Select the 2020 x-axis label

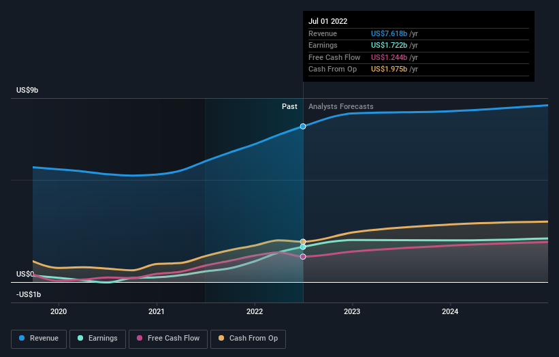click(x=59, y=311)
